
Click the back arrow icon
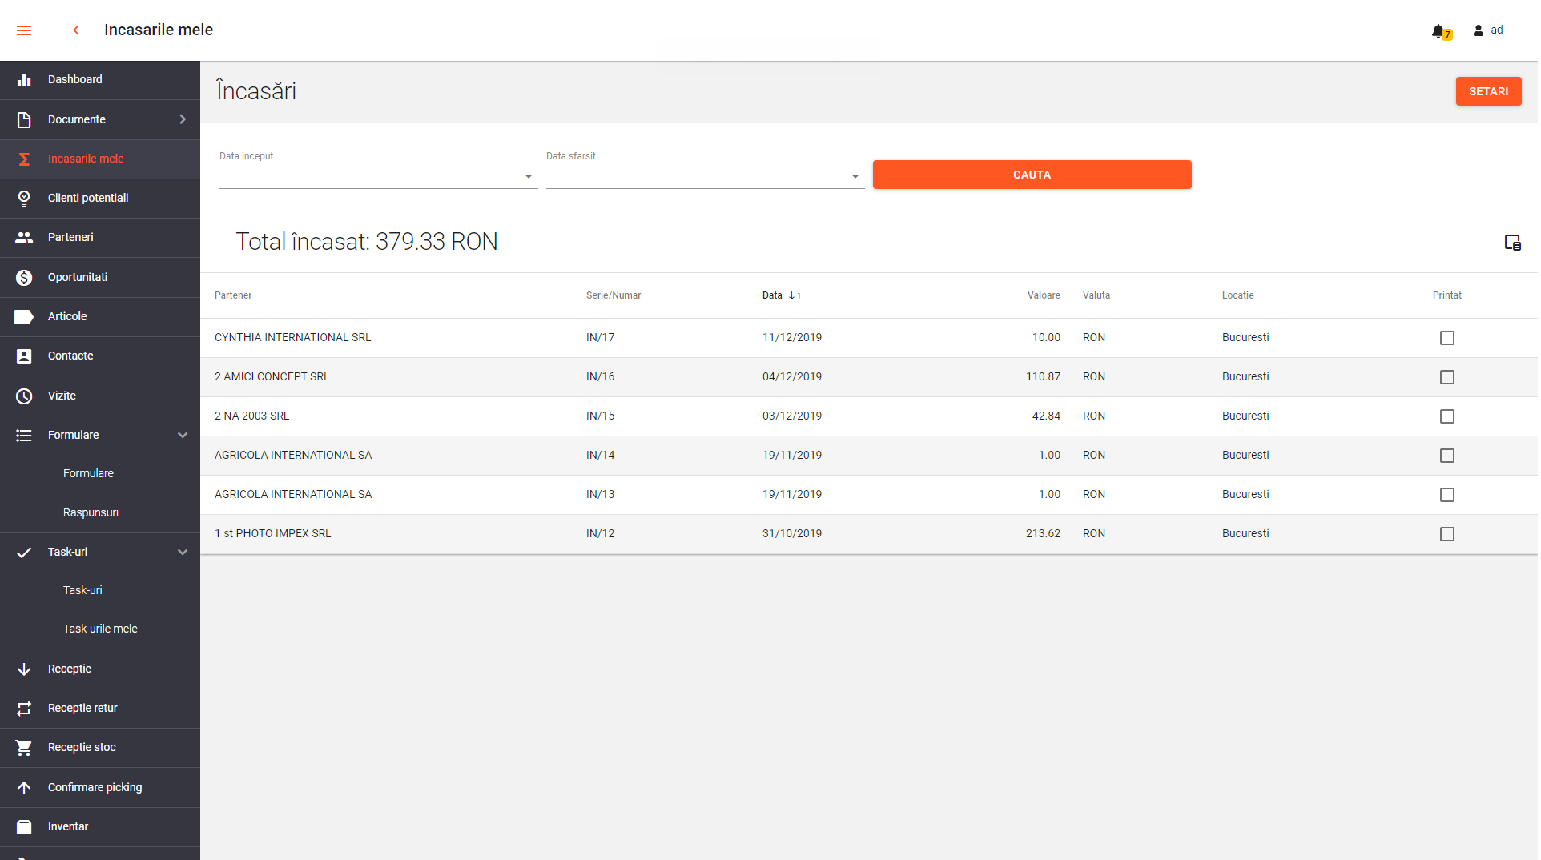pos(76,30)
